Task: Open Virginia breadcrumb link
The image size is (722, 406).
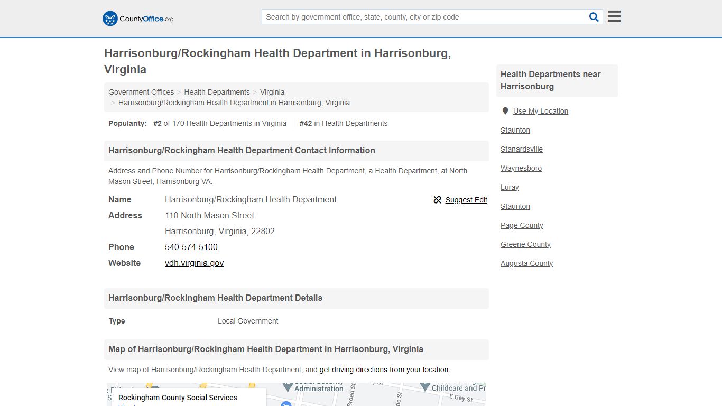Action: coord(272,92)
